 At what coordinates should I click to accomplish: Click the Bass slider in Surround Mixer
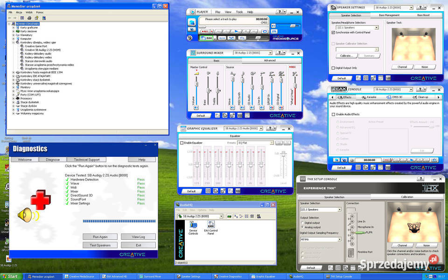[x=208, y=90]
